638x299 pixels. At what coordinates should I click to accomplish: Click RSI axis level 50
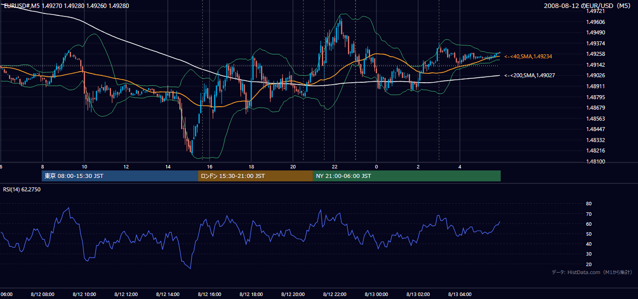589,234
